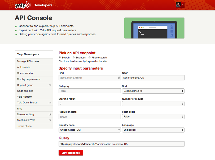The image size is (215, 160).
Task: Open the Language dropdown showing English
Action: click(153, 130)
